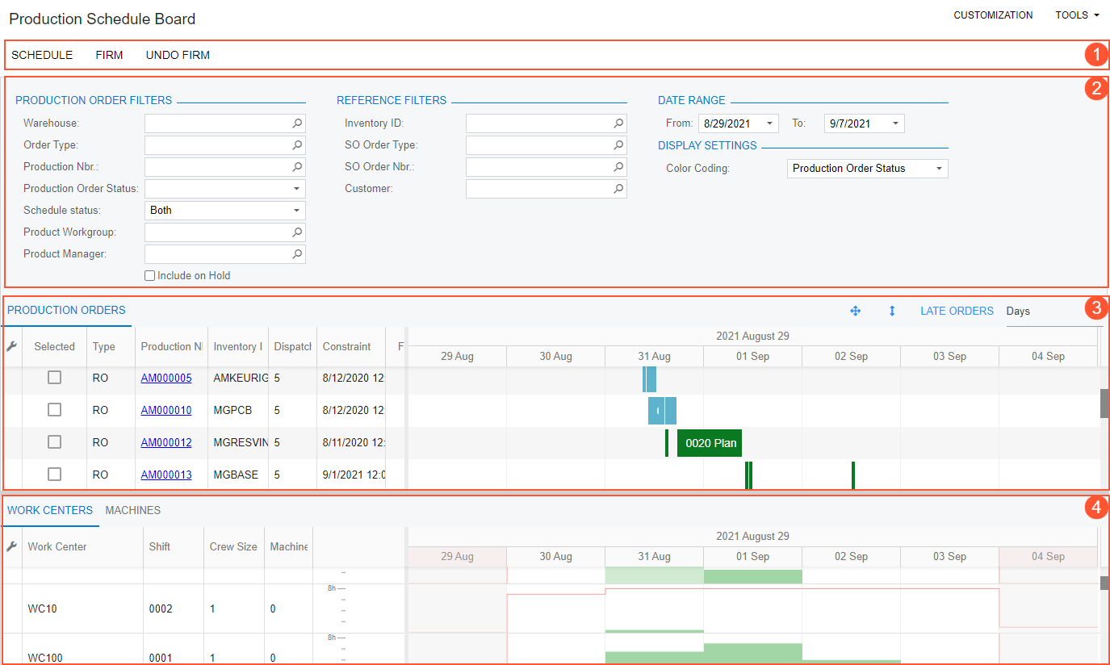1110x665 pixels.
Task: Select the 0020 Plan Gantt bar
Action: point(710,443)
